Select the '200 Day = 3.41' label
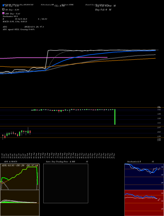 tap(12, 14)
